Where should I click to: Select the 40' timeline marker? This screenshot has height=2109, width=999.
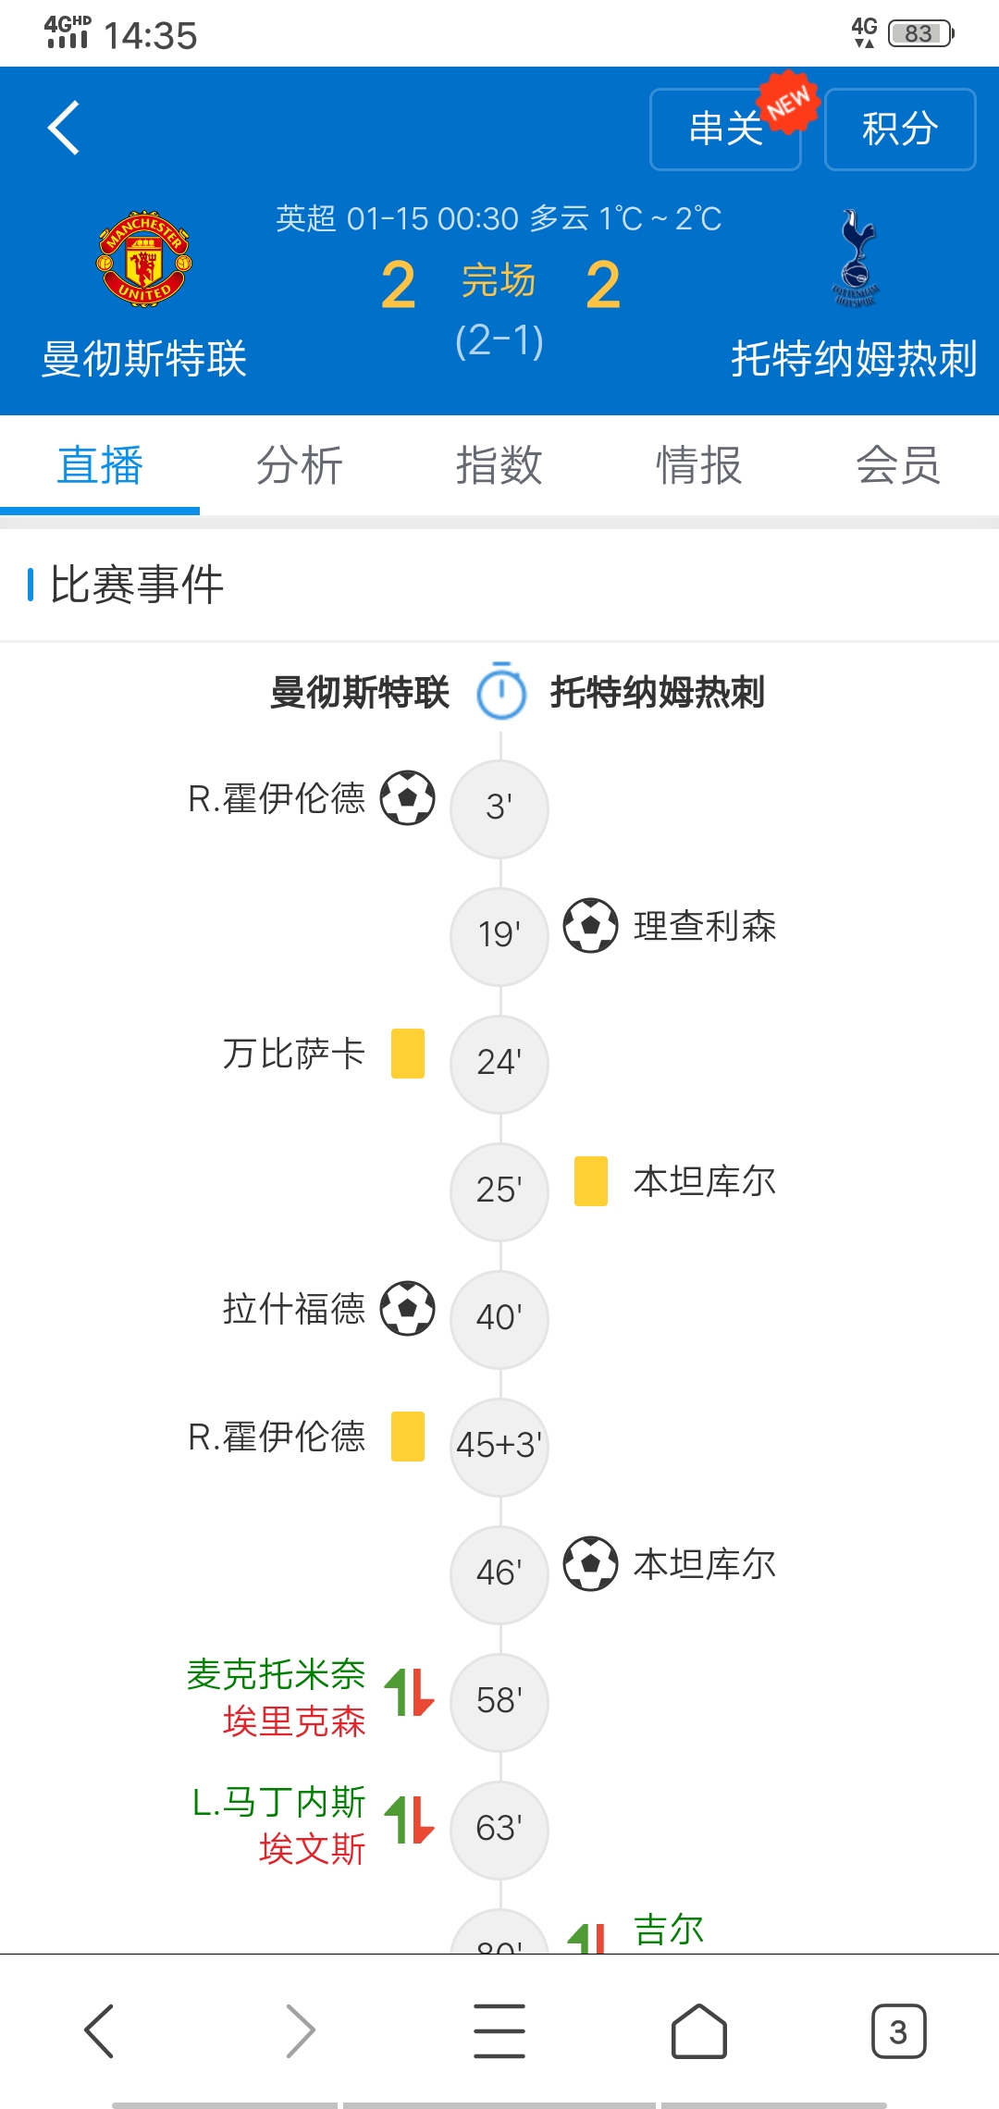(499, 1319)
